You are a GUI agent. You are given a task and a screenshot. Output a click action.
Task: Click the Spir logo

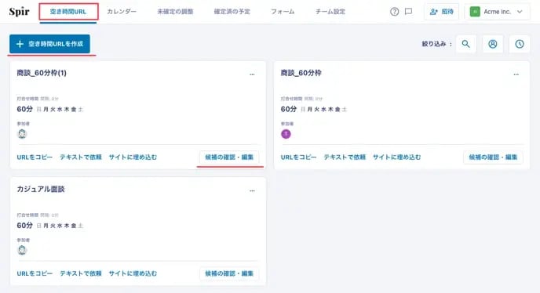20,12
